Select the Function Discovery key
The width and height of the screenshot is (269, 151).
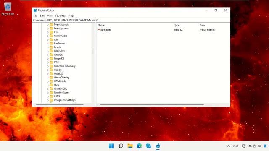pos(65,66)
